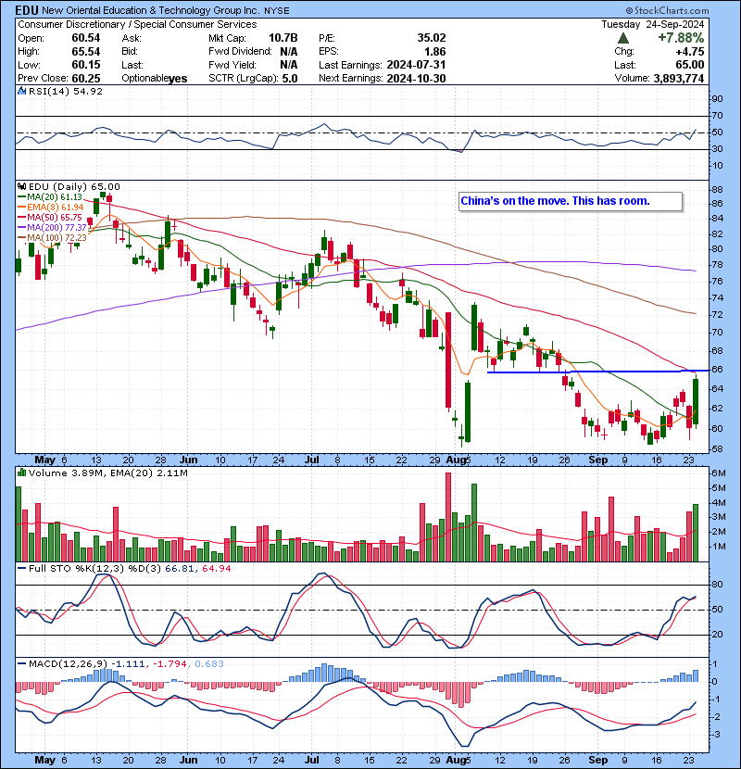Select the MA(100) legend entry

click(x=57, y=237)
